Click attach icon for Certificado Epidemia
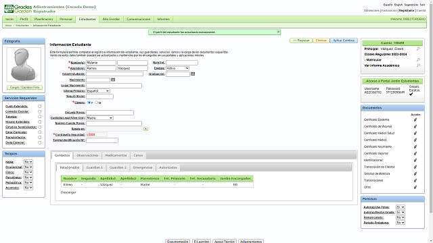Image resolution: width=433 pixels, height=243 pixels. click(415, 120)
